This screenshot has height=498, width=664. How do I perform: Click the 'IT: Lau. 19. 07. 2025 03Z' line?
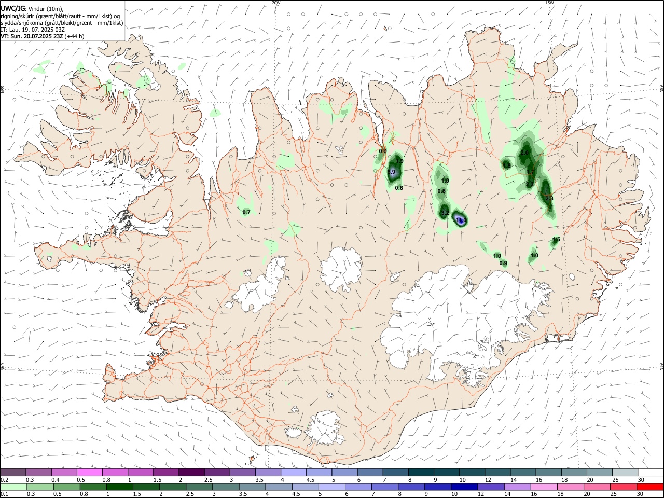[32, 30]
